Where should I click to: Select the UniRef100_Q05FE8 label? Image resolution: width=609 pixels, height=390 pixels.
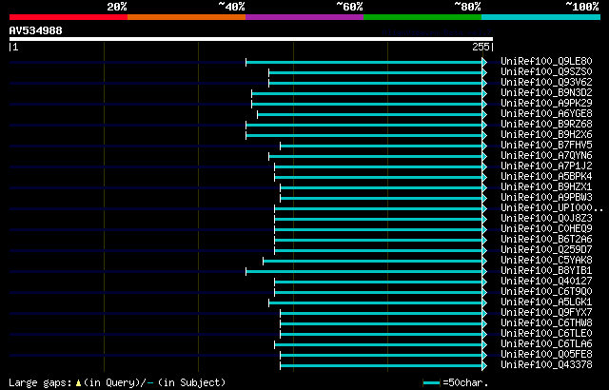546,355
